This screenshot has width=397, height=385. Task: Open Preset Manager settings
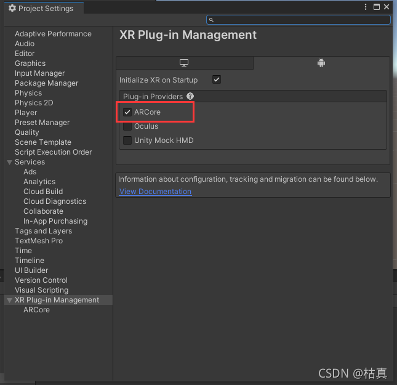(x=42, y=123)
